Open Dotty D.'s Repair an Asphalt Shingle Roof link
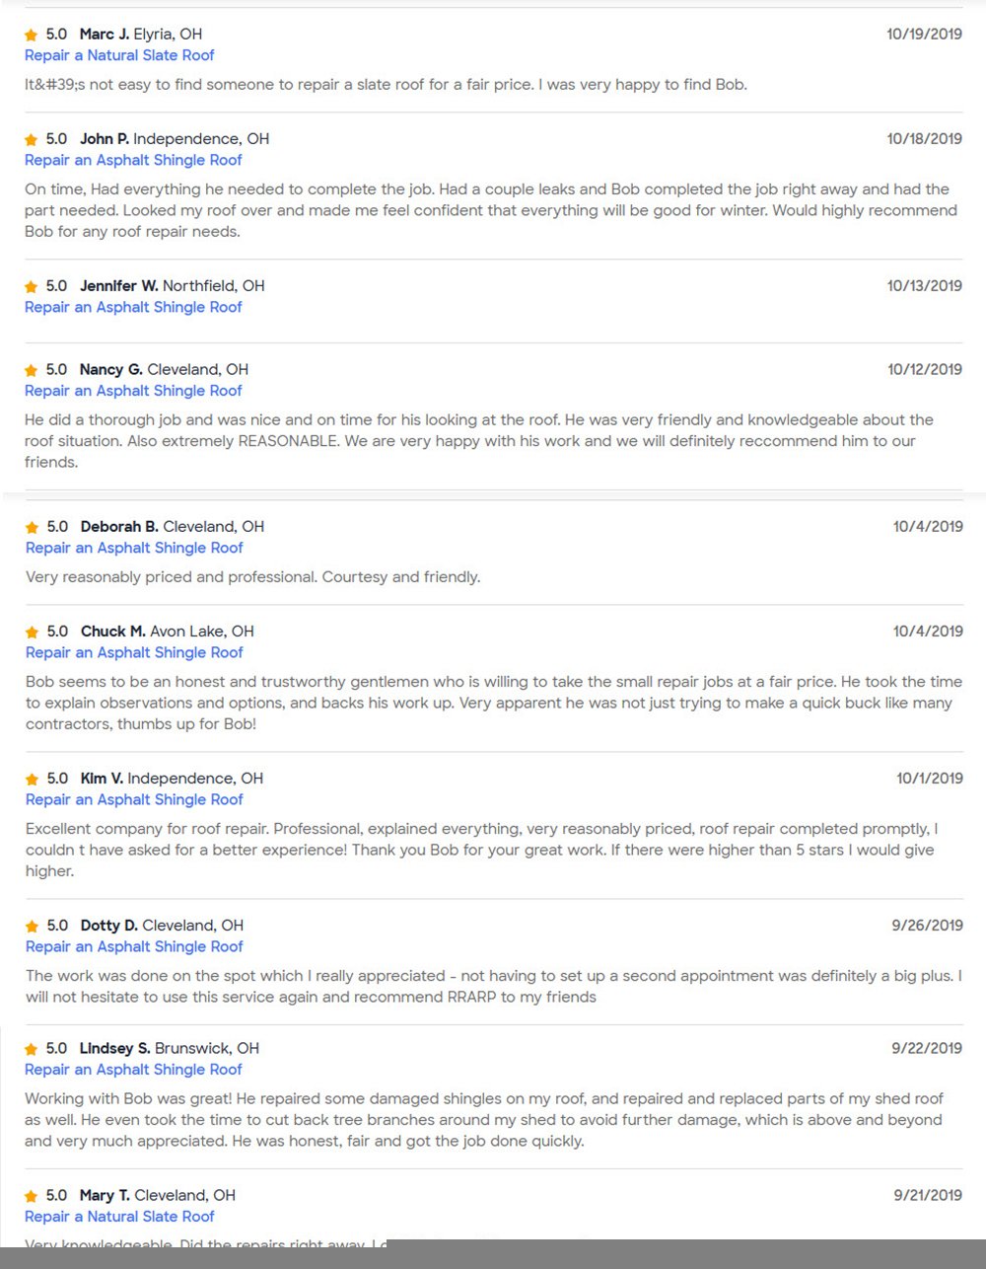Viewport: 986px width, 1269px height. pos(134,946)
